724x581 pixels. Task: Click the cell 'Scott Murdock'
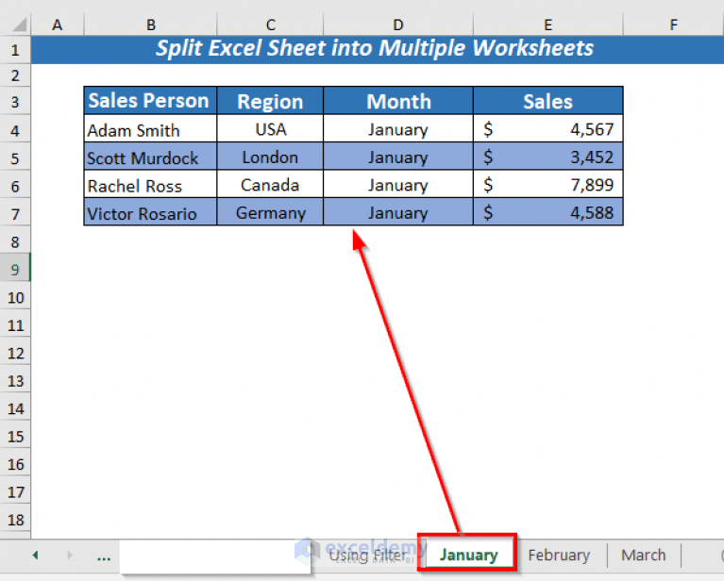pos(150,157)
